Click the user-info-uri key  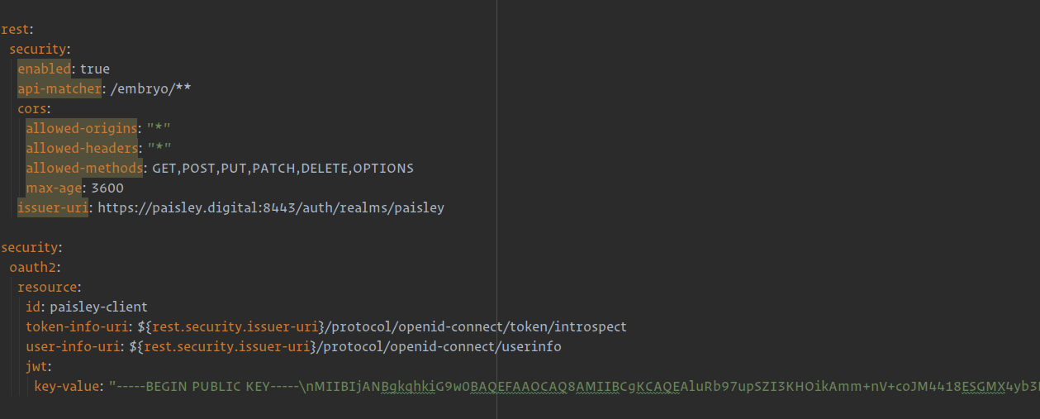(73, 347)
